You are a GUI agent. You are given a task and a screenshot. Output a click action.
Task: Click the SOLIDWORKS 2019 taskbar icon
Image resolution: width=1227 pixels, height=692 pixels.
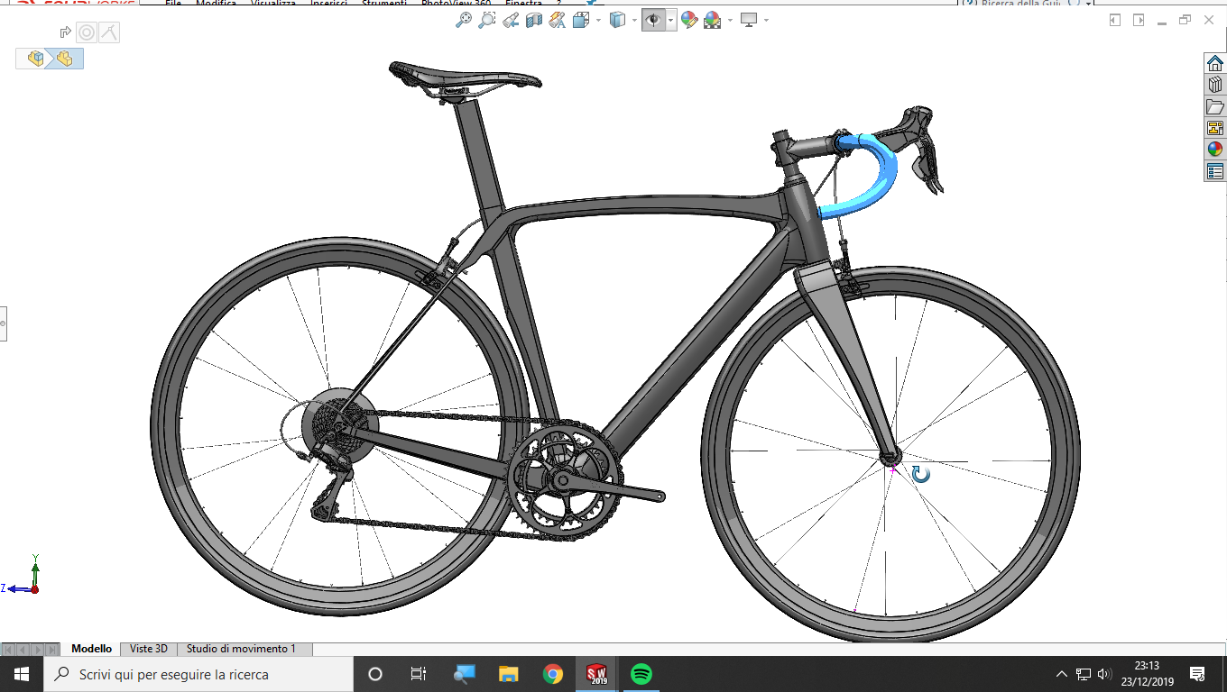597,674
